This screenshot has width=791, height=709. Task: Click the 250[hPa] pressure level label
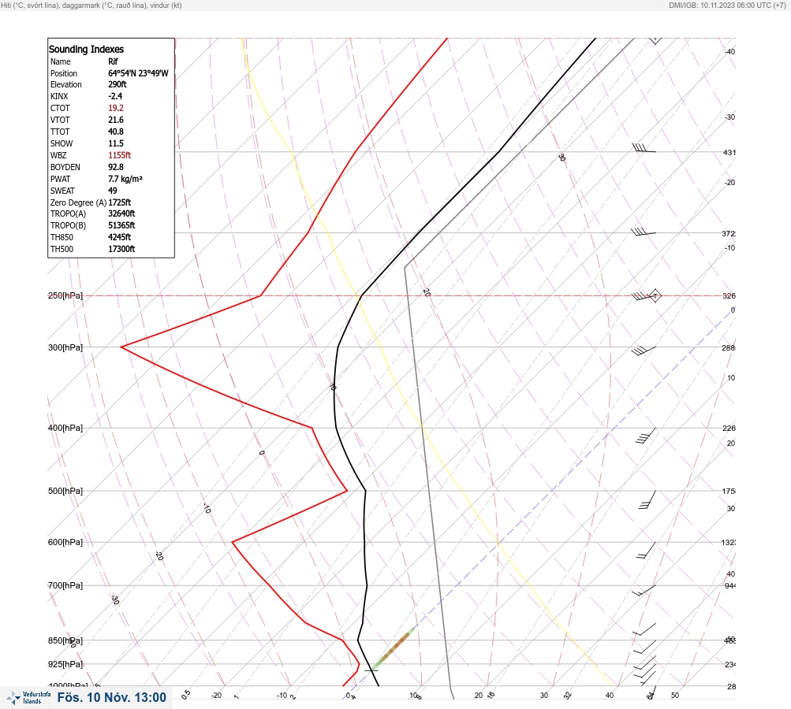pyautogui.click(x=65, y=295)
